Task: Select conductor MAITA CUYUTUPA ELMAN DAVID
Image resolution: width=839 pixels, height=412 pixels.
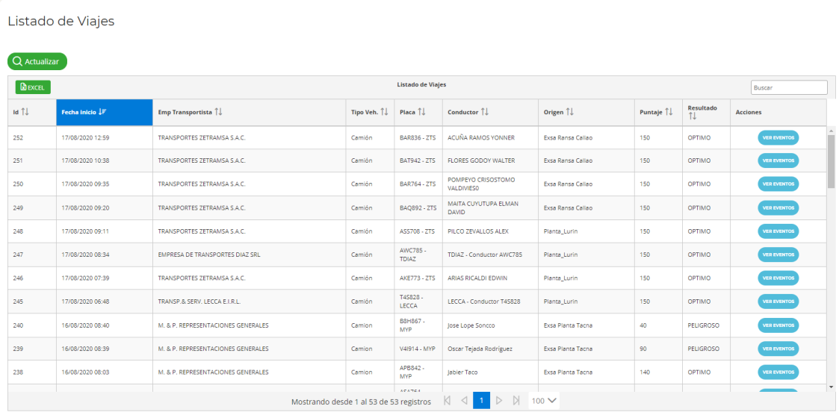Action: point(489,208)
